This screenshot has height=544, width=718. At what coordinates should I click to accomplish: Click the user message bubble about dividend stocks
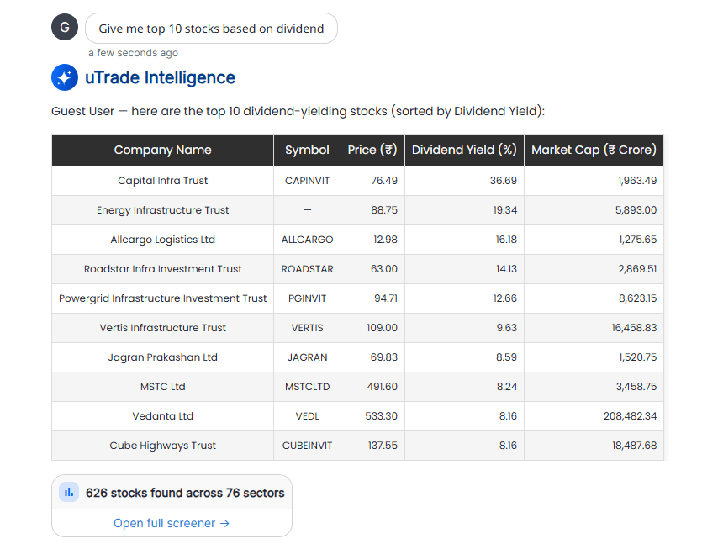[211, 29]
